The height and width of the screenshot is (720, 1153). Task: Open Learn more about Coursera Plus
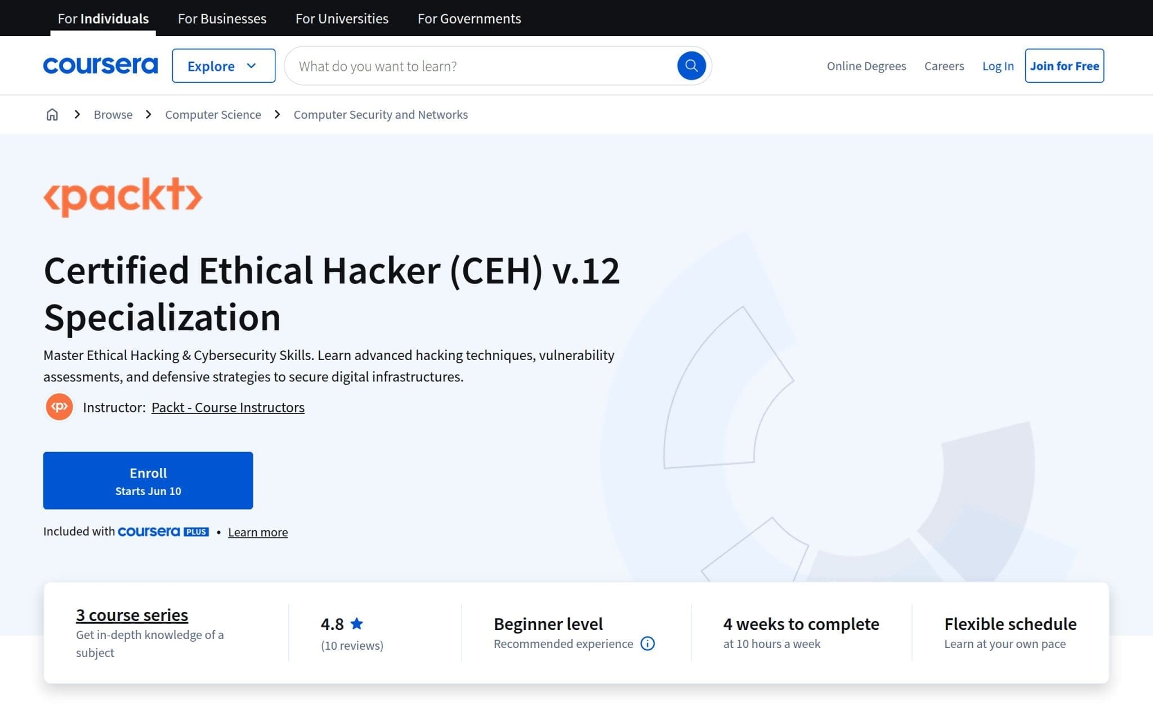pos(258,532)
